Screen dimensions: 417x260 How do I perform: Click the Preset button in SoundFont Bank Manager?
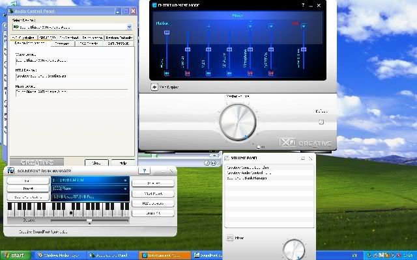28,188
